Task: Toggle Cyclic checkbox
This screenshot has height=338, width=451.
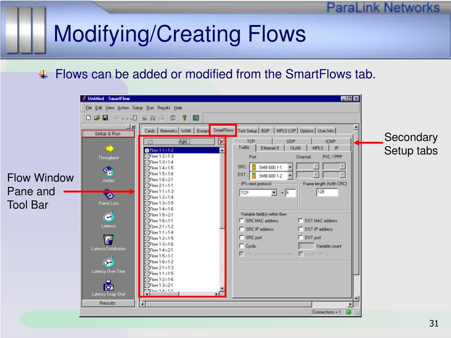Action: [x=242, y=246]
